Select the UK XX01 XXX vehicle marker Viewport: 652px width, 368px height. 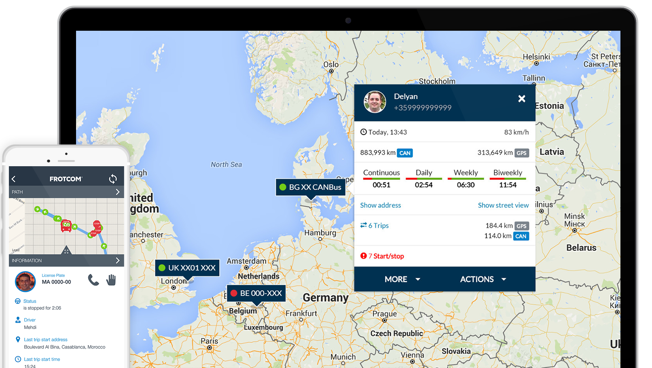pos(187,268)
